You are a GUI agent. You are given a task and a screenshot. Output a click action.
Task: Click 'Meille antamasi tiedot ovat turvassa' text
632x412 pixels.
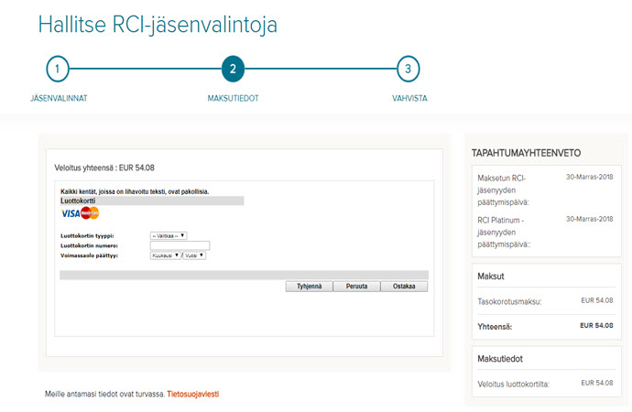tap(104, 394)
